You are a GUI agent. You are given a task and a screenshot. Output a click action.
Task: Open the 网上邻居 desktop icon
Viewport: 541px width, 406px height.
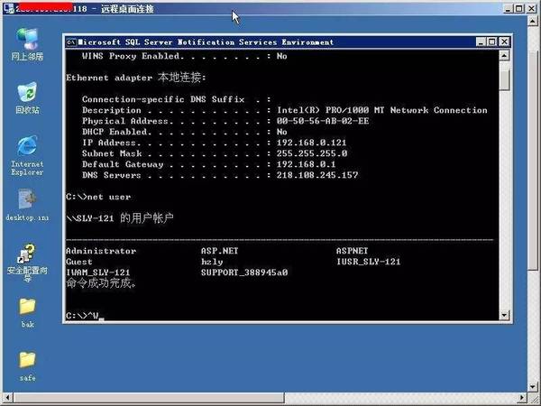[x=27, y=45]
